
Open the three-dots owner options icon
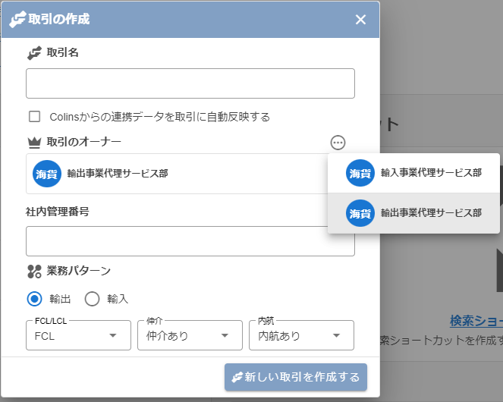click(338, 142)
